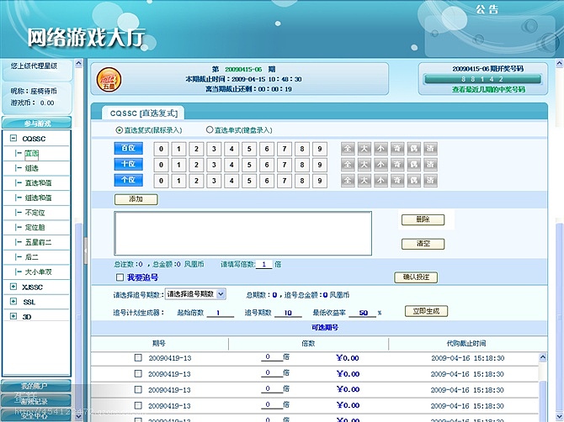
Task: Enable the 我要追号 checkbox
Action: pyautogui.click(x=120, y=277)
